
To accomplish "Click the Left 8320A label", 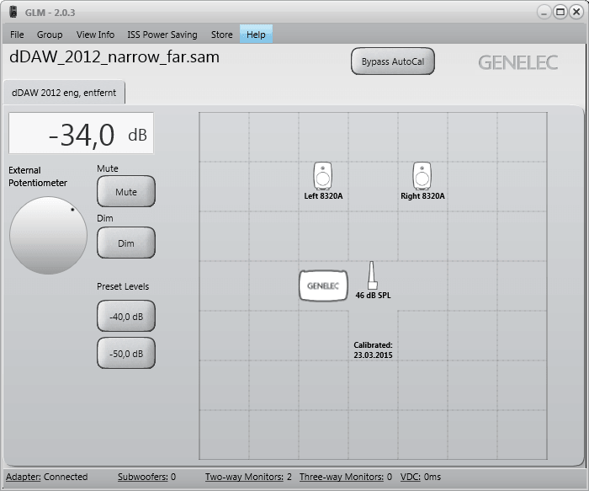I will (x=323, y=196).
